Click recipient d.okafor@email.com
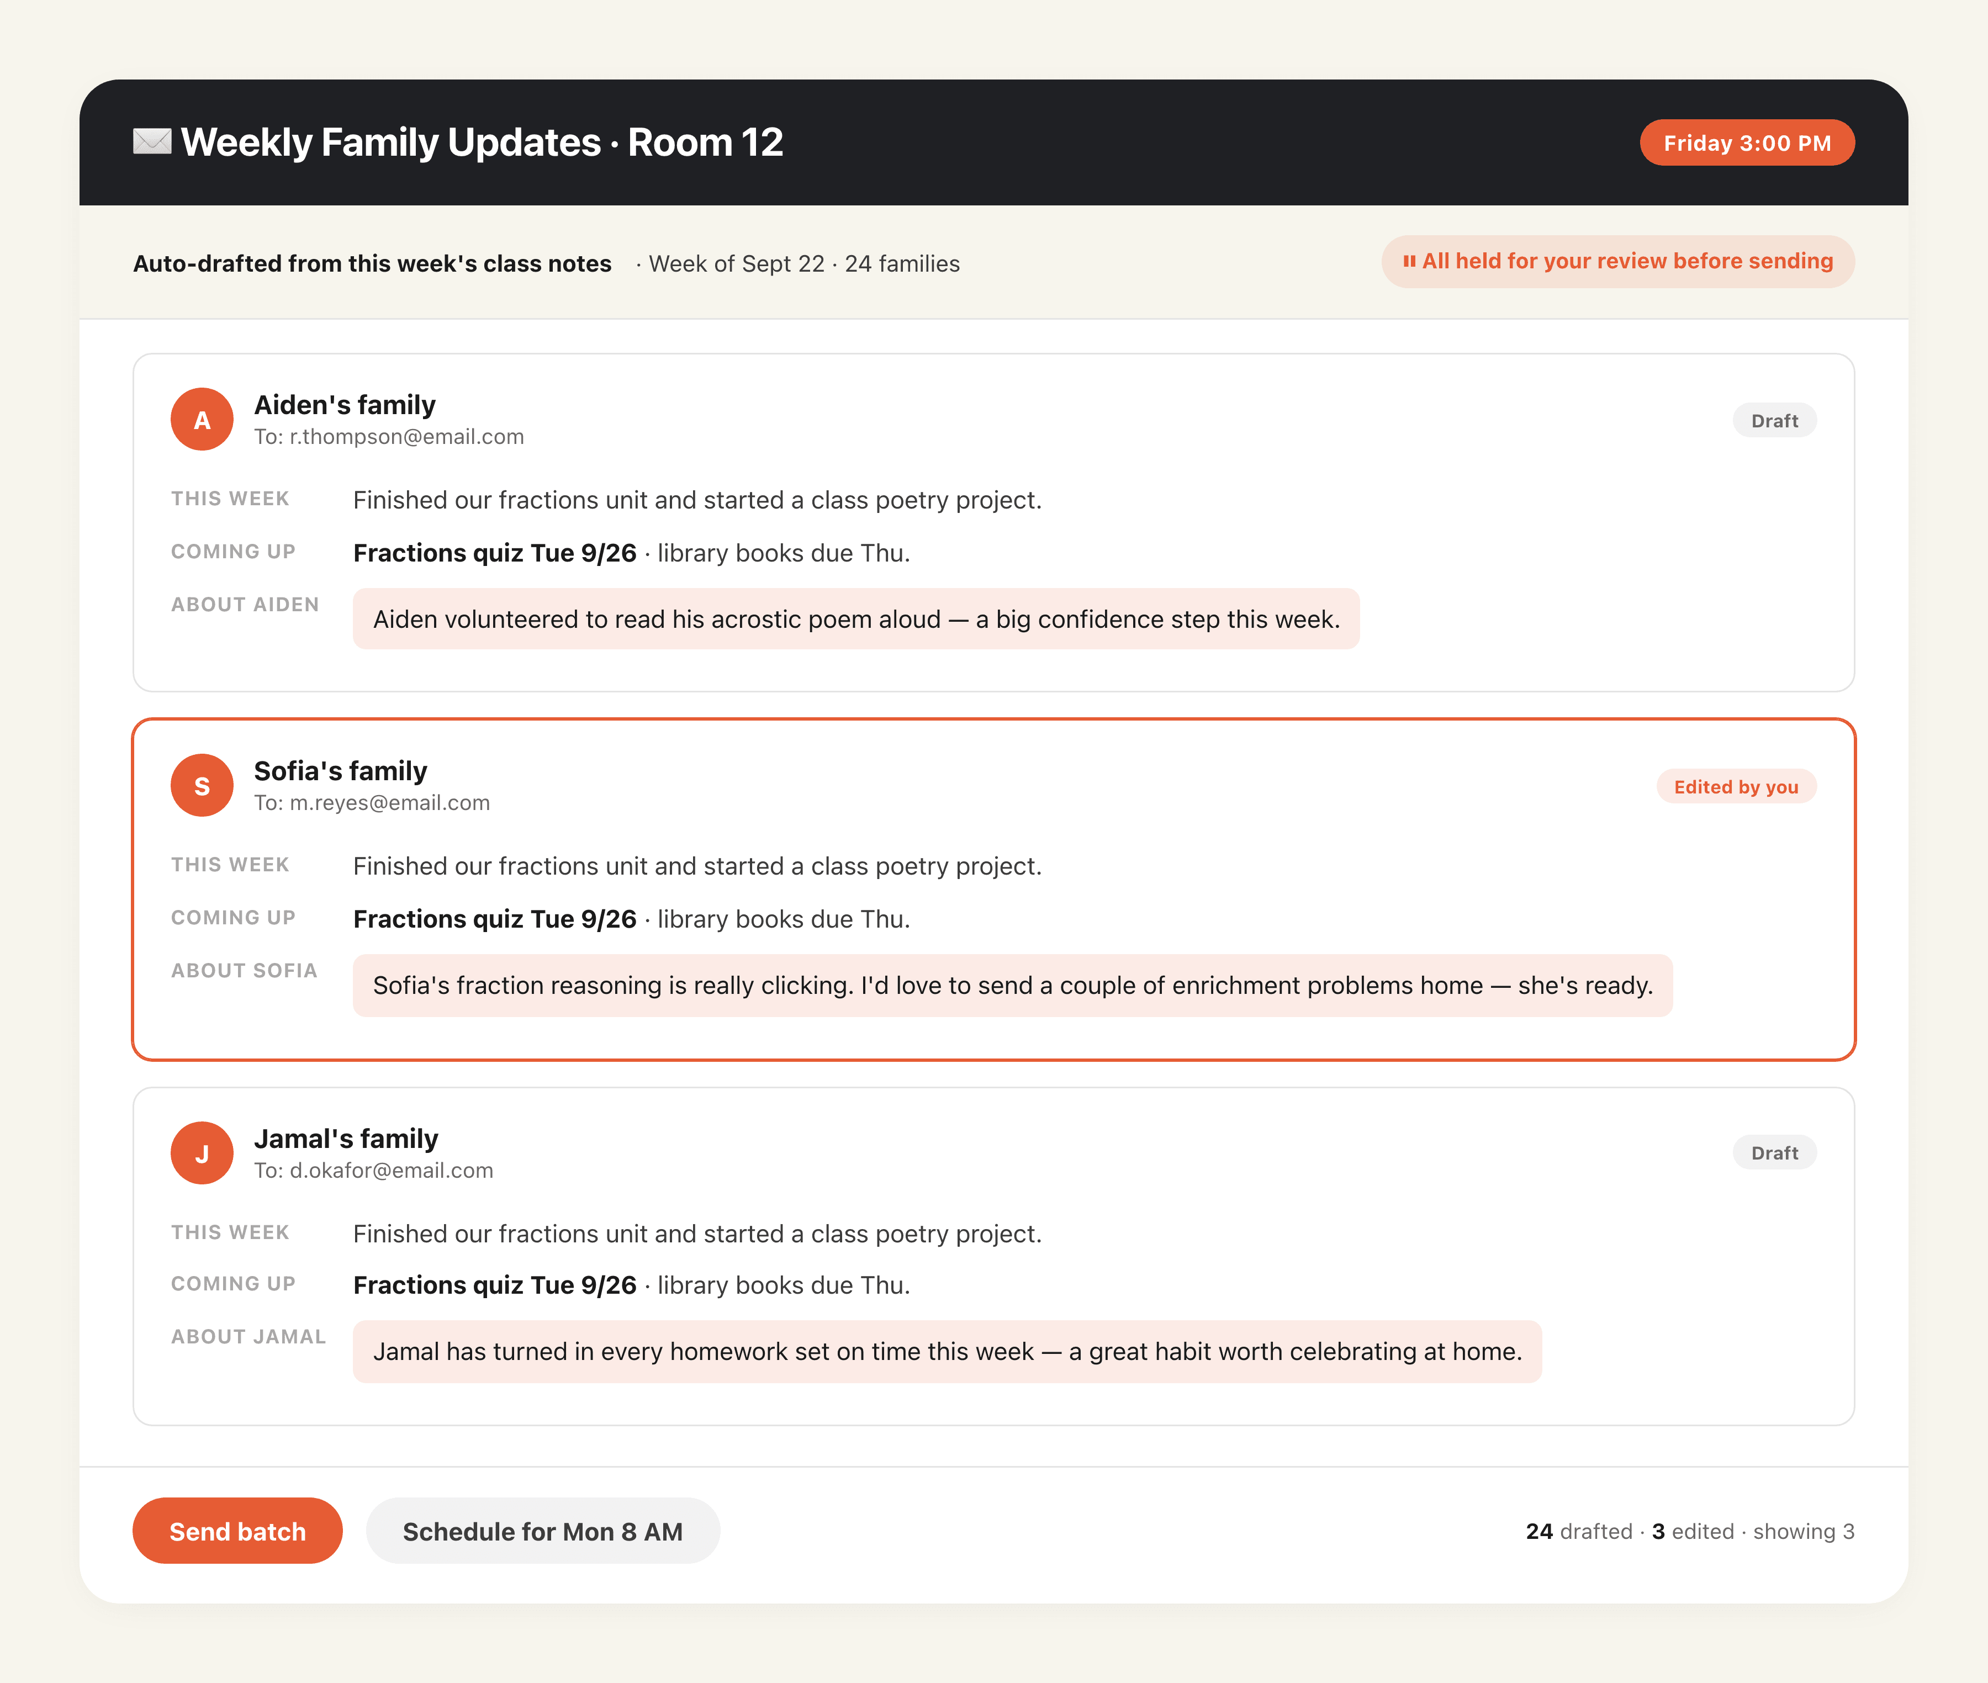Viewport: 1988px width, 1683px height. 392,1171
